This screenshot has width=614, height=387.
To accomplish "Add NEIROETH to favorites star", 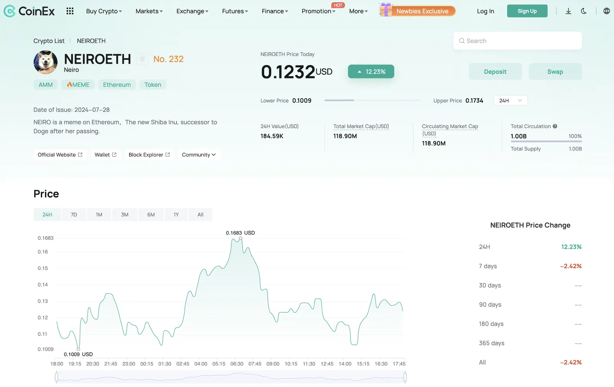I will tap(142, 59).
